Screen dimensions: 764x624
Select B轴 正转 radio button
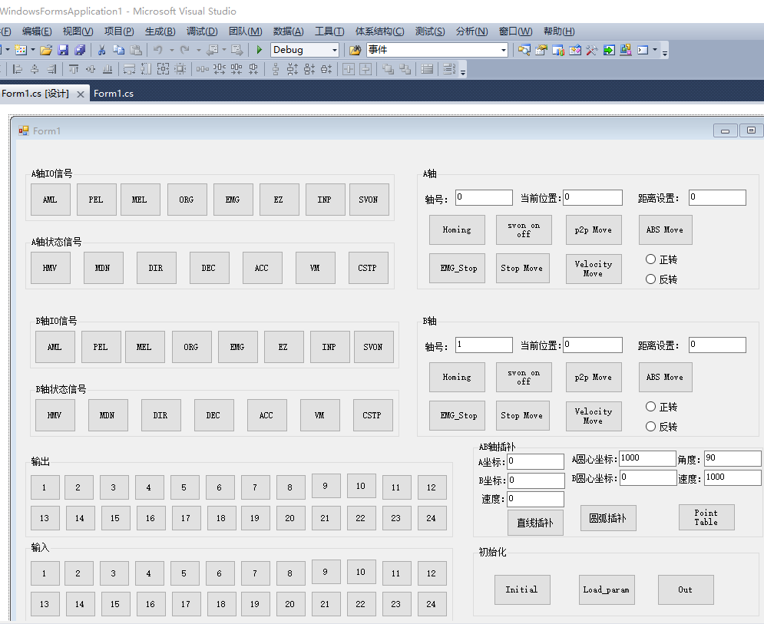tap(651, 407)
